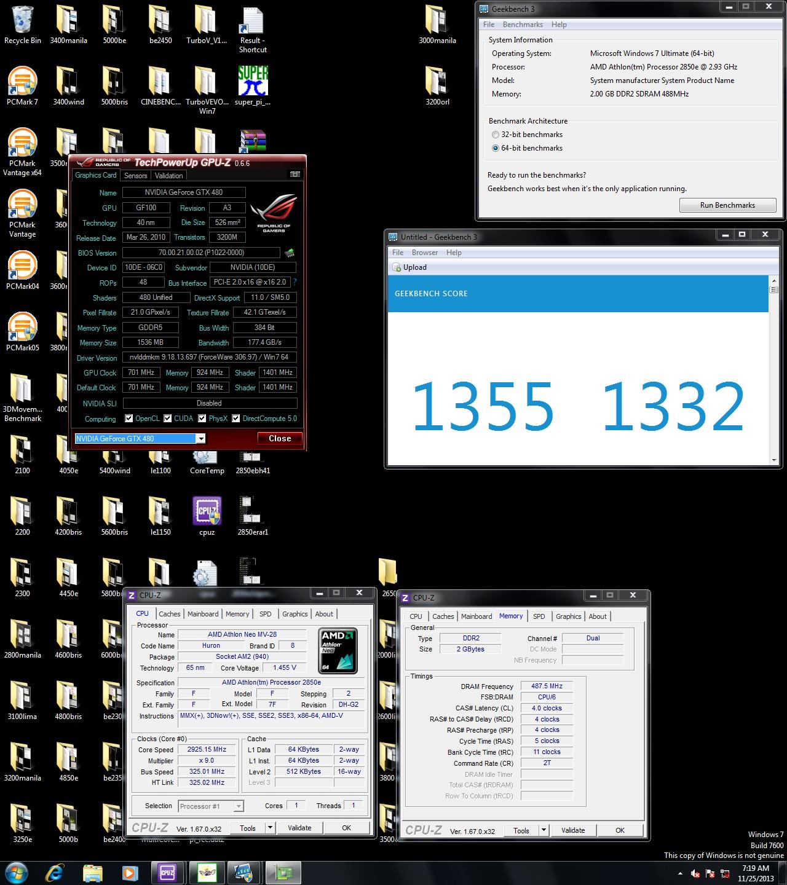
Task: Open Graphics tab in CPU-Z Memory-tab window
Action: pos(568,616)
